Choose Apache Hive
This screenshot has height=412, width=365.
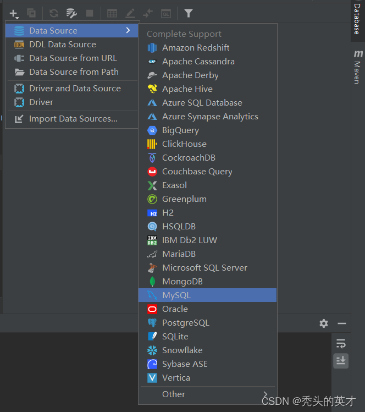[207, 89]
